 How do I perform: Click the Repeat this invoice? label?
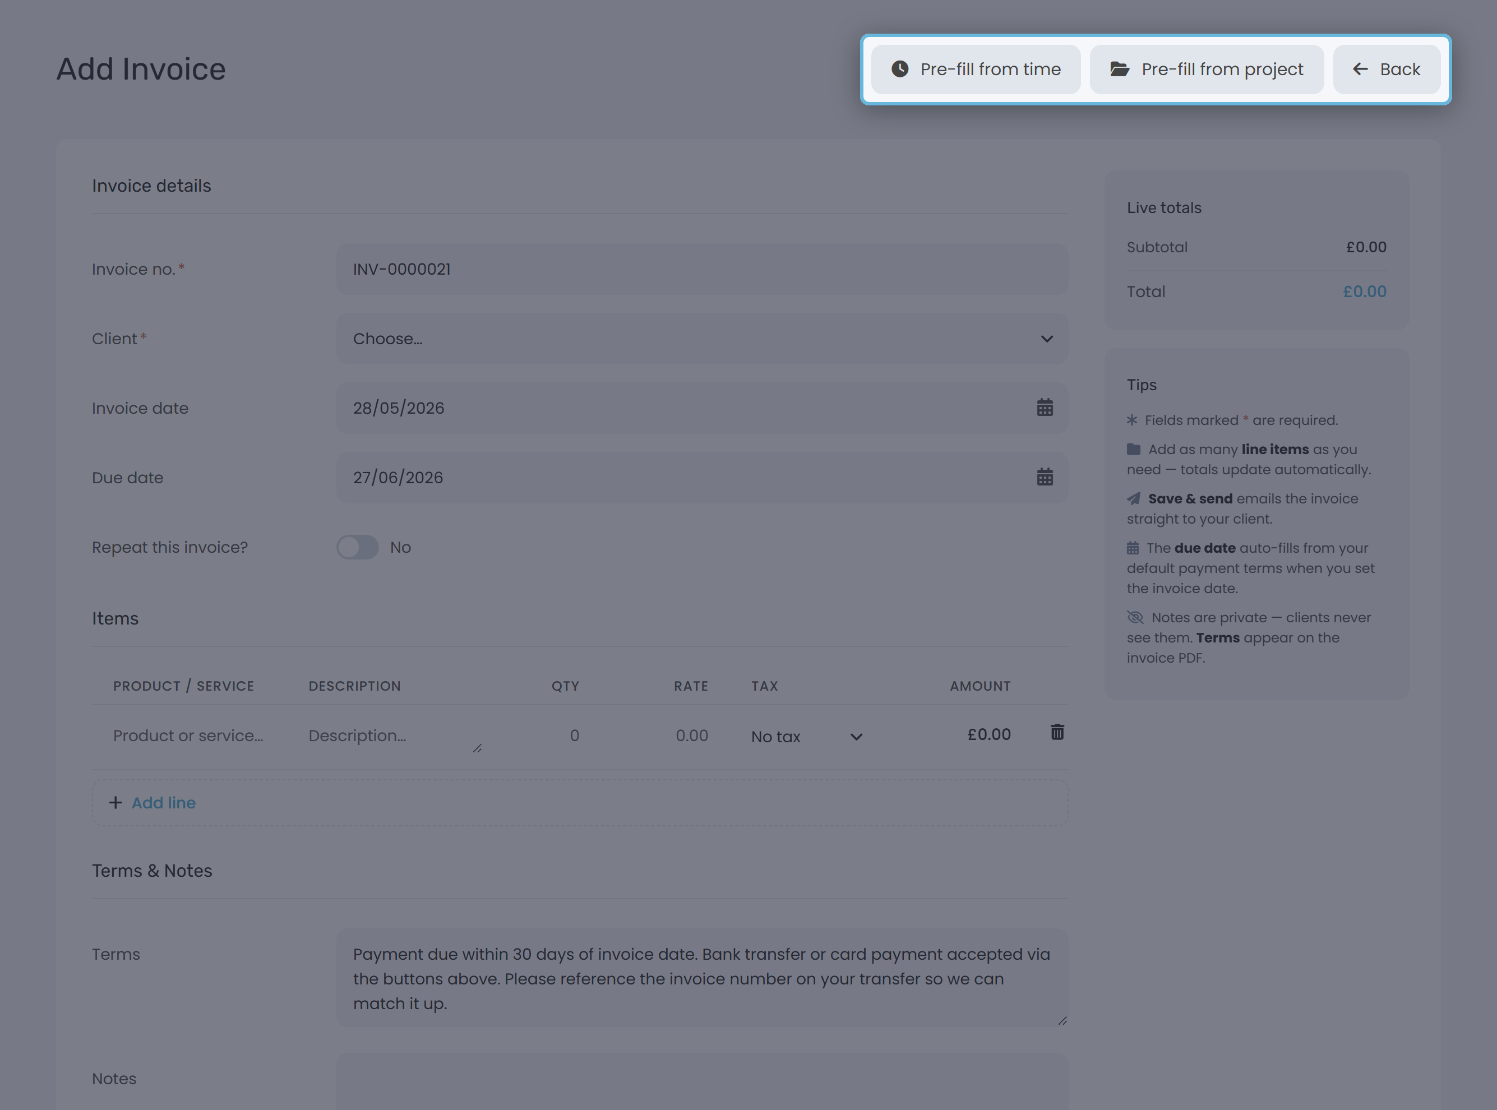tap(170, 548)
